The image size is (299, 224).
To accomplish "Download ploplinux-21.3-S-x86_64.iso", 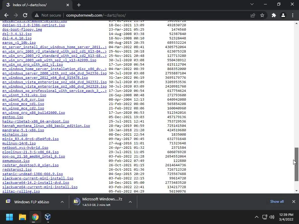I will click(30, 152).
